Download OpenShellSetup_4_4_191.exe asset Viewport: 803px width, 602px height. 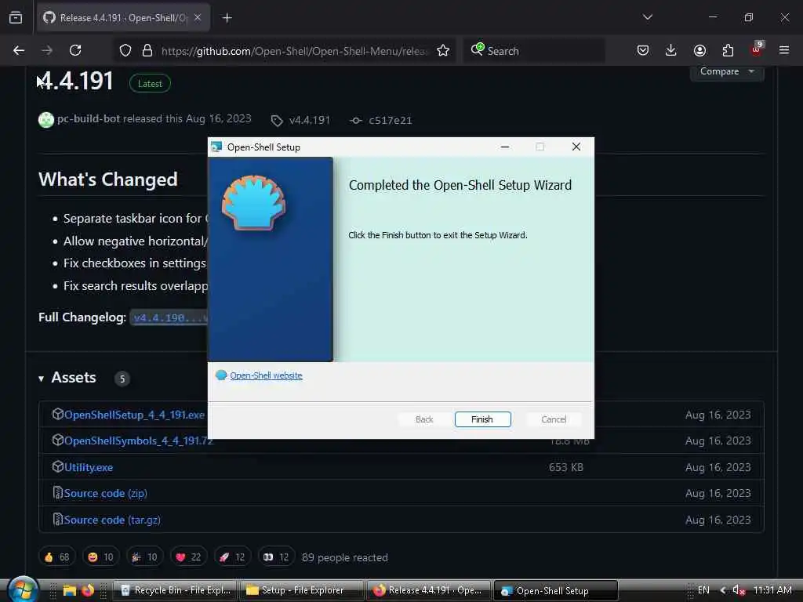pos(134,415)
